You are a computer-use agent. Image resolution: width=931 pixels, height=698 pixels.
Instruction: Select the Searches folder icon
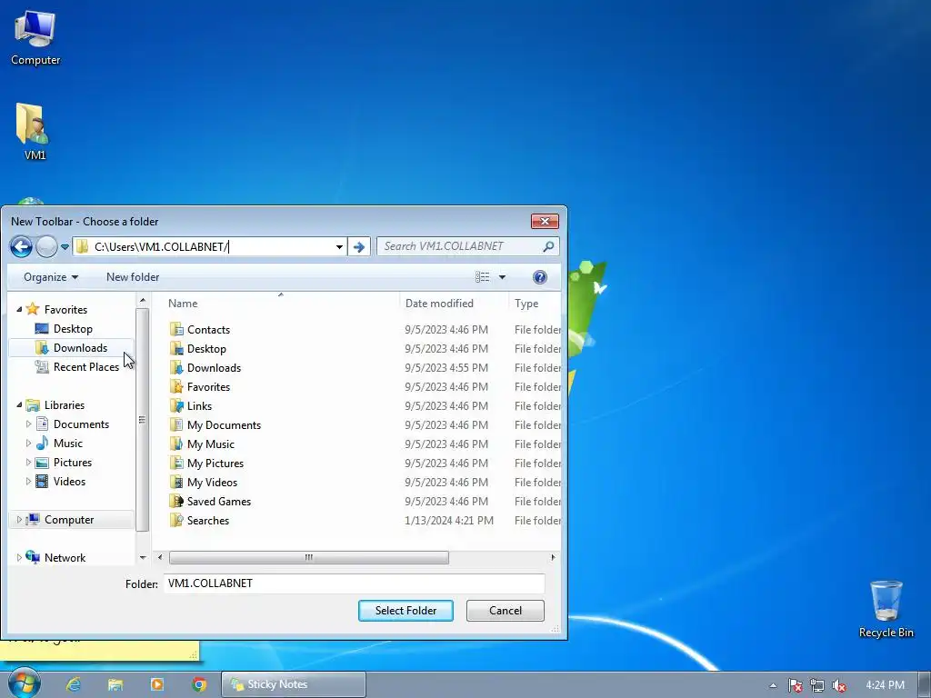(x=176, y=521)
